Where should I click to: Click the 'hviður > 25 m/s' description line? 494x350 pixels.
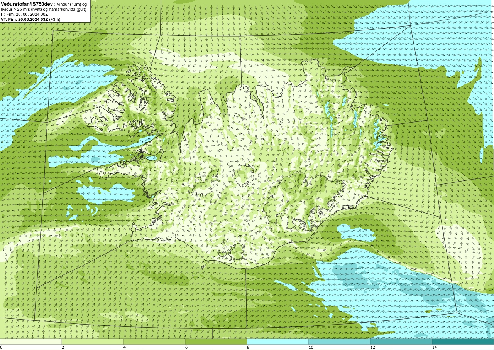[43, 9]
